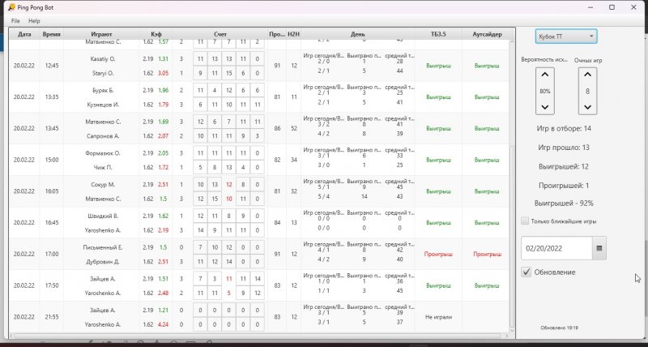Click the 'Кэф' column header
Viewport: 648px width, 347px height.
pyautogui.click(x=156, y=35)
